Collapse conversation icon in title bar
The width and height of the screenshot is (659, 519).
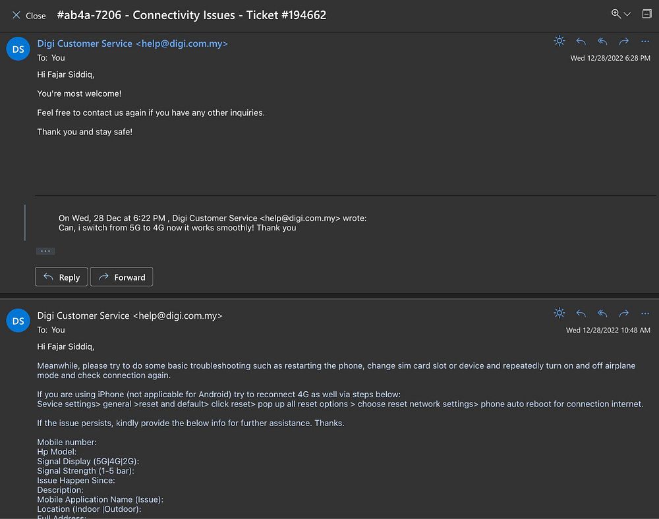point(646,14)
